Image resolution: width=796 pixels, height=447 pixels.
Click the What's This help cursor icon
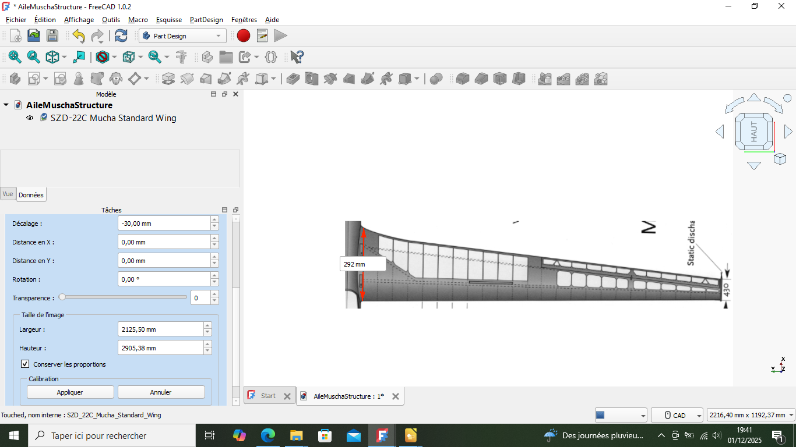point(297,57)
